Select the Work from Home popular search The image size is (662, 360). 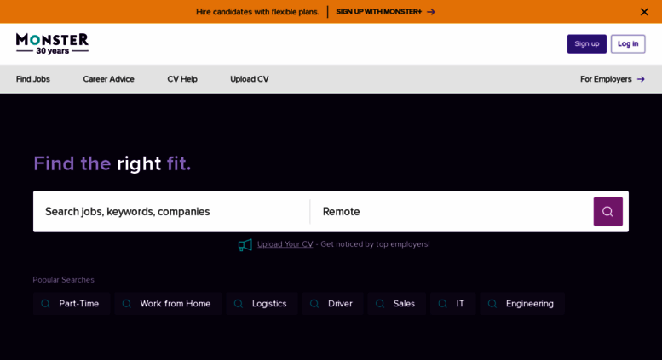tap(168, 304)
